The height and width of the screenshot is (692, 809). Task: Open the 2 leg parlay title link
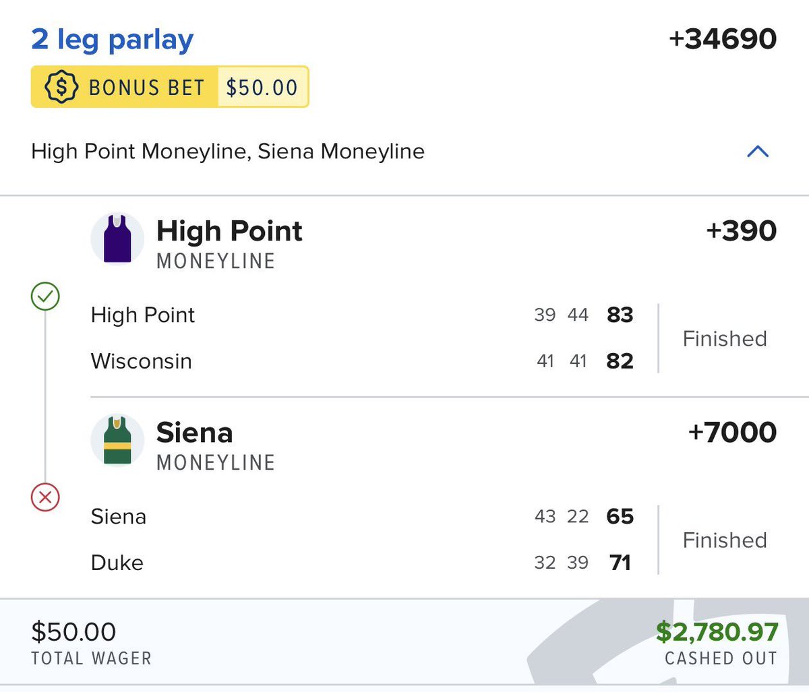pyautogui.click(x=112, y=40)
